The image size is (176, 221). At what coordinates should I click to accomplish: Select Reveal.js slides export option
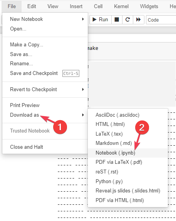point(128,191)
